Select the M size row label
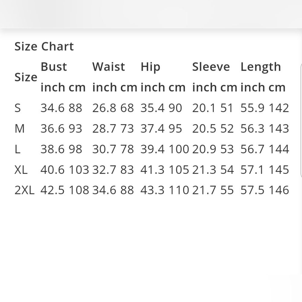 [x=20, y=129]
